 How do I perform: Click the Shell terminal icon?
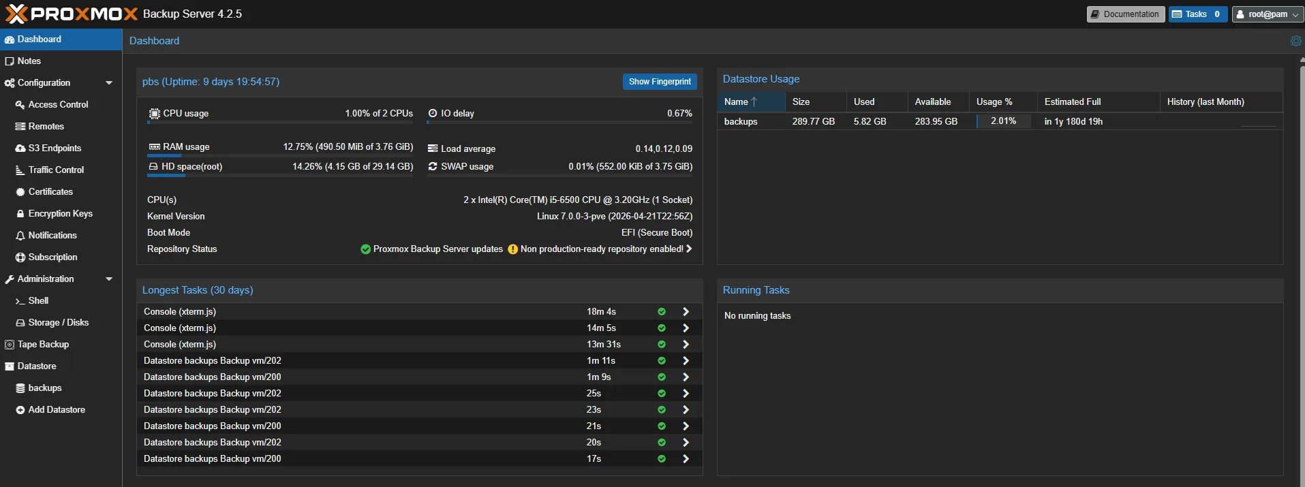20,301
